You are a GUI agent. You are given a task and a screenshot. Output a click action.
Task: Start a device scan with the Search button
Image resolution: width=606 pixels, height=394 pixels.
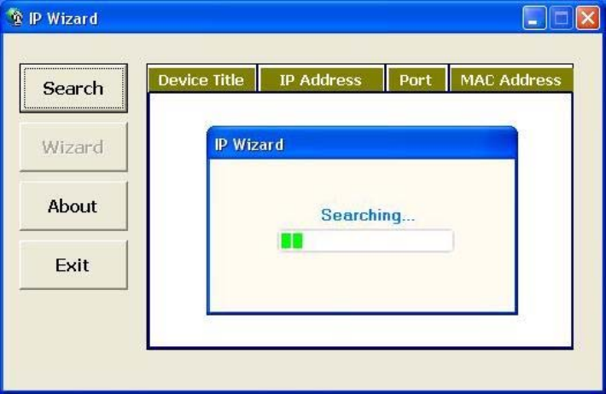coord(73,89)
